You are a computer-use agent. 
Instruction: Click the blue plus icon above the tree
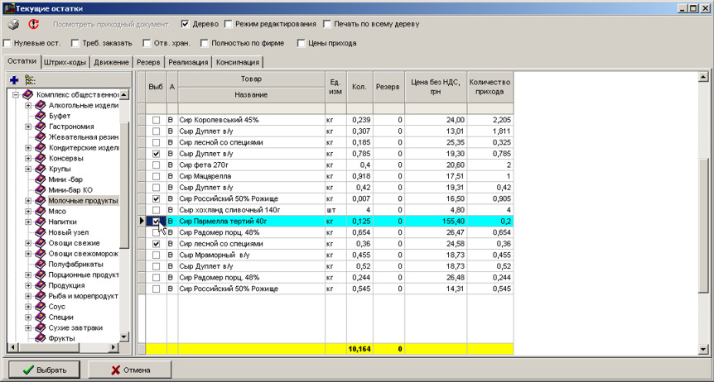(x=14, y=80)
